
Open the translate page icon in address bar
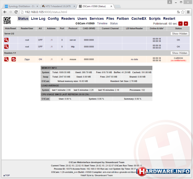tap(178, 12)
